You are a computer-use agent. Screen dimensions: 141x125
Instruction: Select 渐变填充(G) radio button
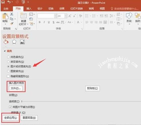[8, 62]
